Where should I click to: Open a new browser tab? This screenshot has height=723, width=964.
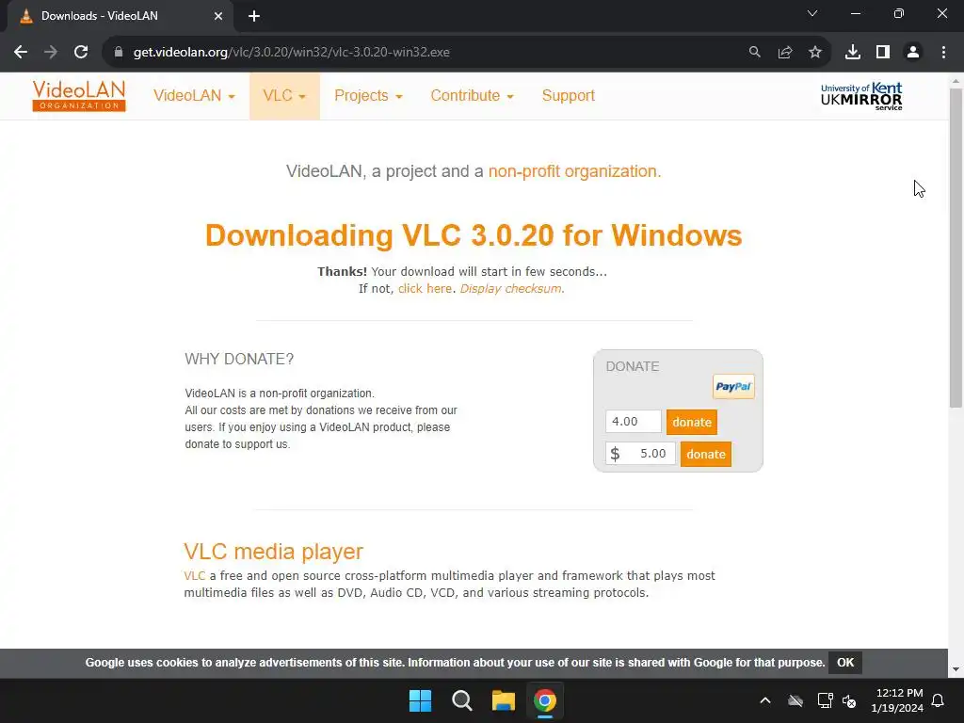tap(254, 16)
